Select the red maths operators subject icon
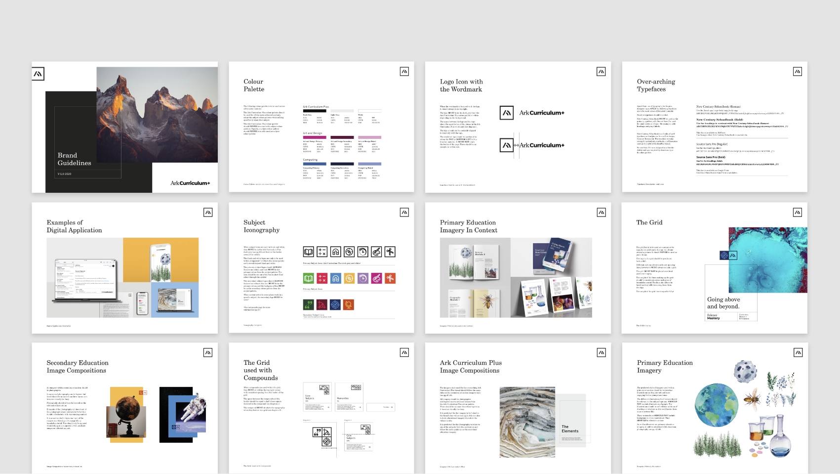The image size is (840, 474). pos(322,279)
